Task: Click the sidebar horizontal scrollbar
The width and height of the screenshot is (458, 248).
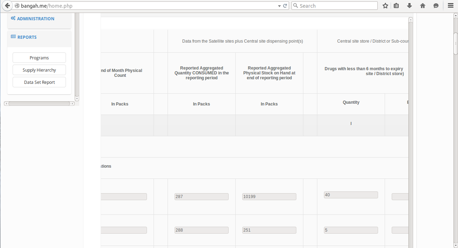Action: pos(39,103)
